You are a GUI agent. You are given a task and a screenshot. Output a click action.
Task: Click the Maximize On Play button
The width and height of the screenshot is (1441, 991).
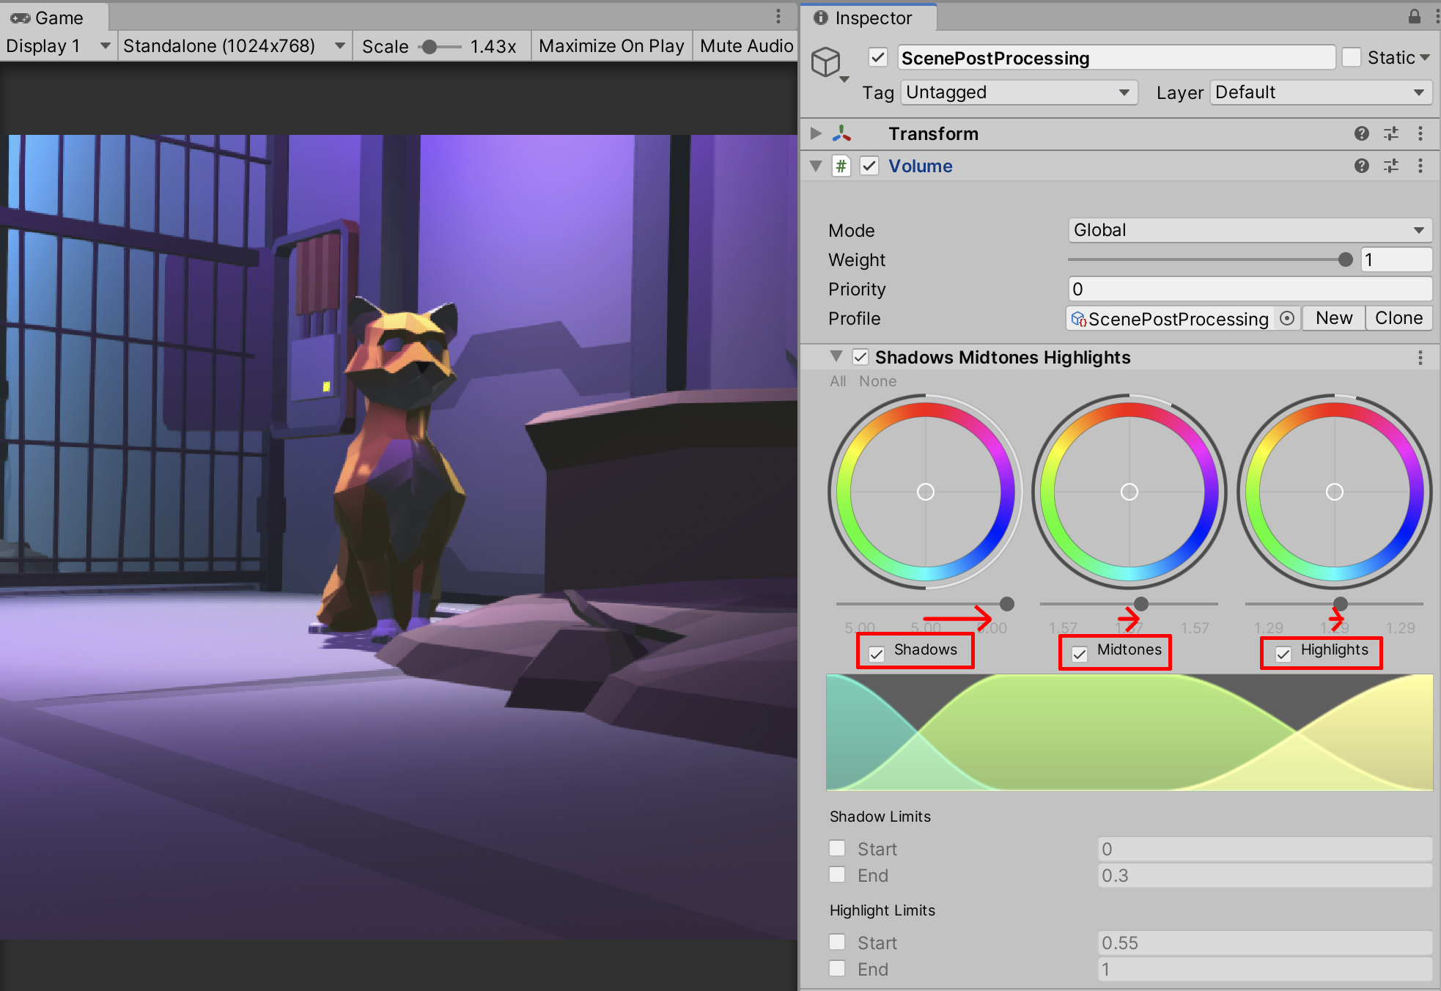611,46
